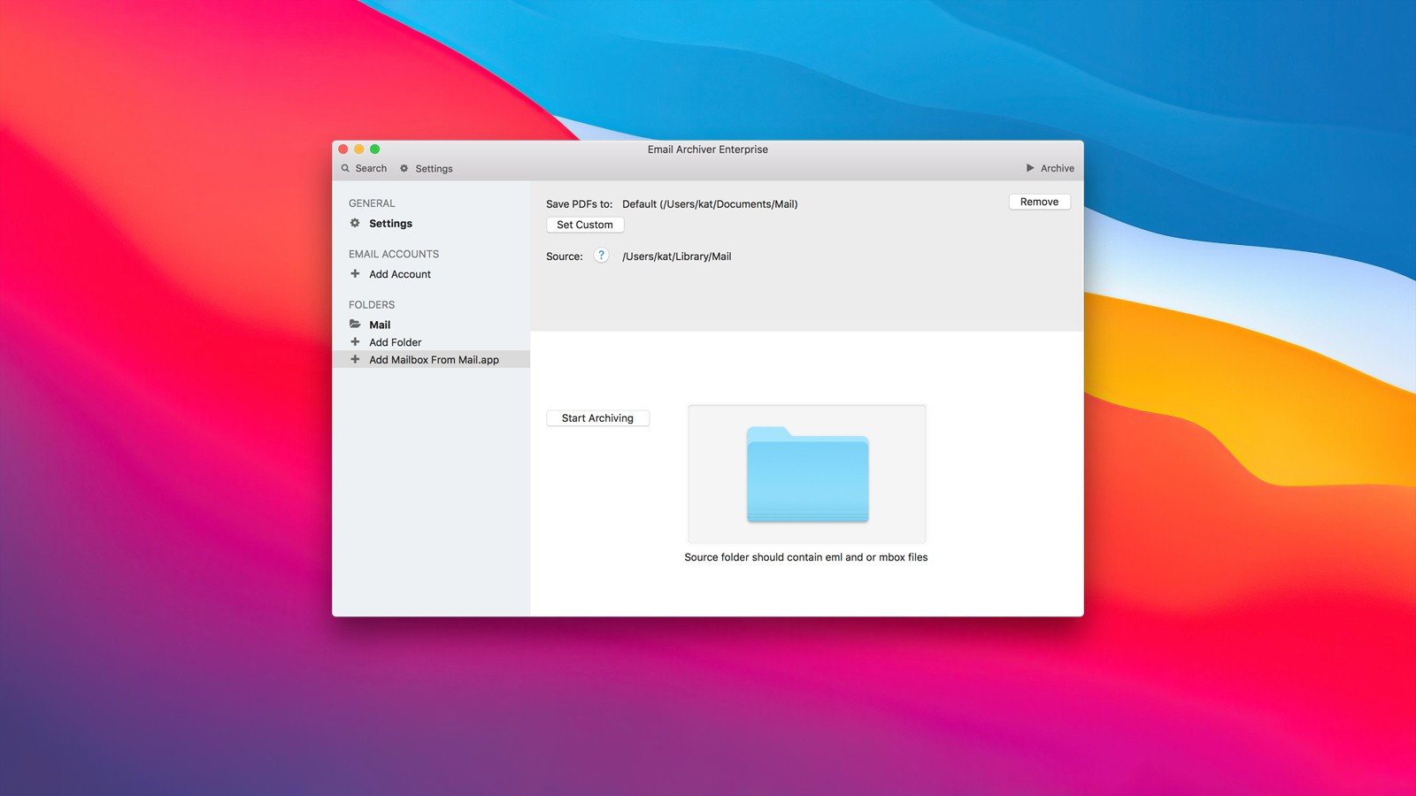Click the gear icon beside sidebar Settings

tap(355, 223)
